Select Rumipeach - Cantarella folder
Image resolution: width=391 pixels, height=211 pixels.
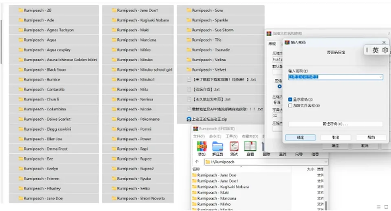coord(54,89)
